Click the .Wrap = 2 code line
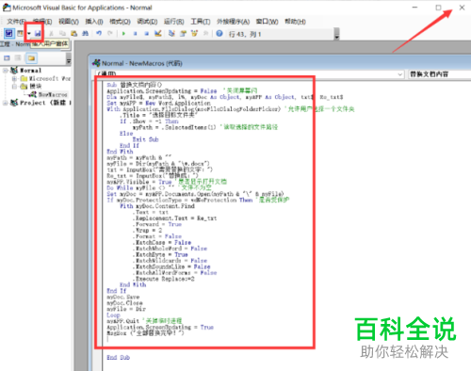 147,230
